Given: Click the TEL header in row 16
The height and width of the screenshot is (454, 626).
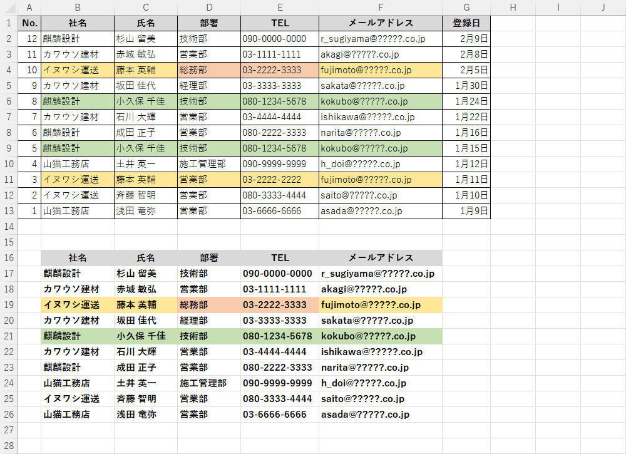Looking at the screenshot, I should (x=280, y=258).
